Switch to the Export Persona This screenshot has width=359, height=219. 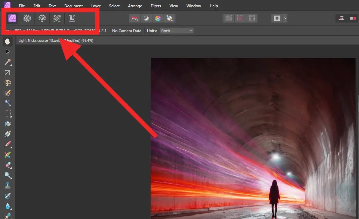pos(72,18)
